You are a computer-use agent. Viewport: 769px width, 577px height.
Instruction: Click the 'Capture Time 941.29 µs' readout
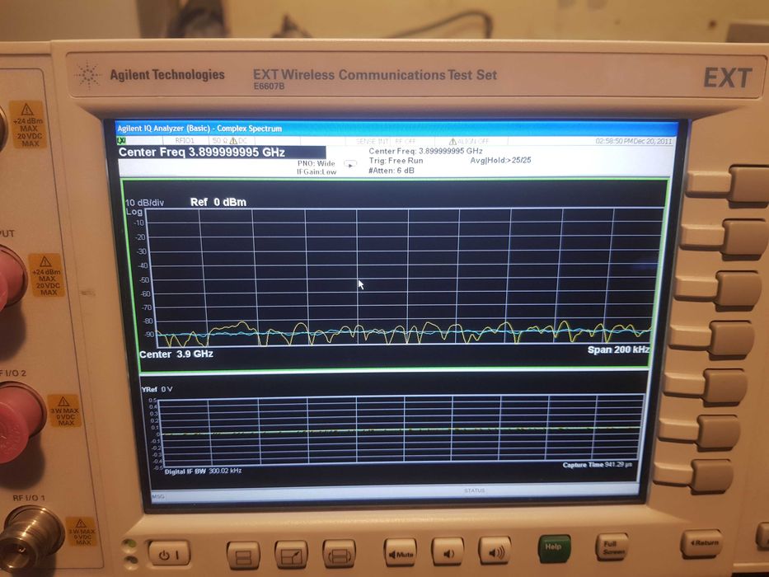(x=598, y=465)
